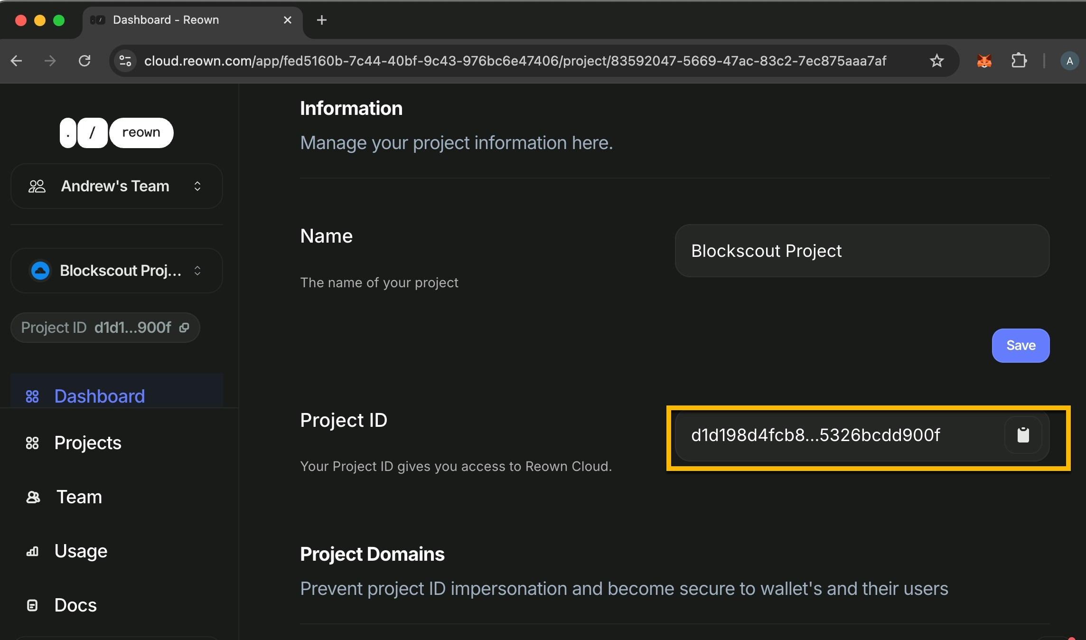
Task: Click the project Name input field
Action: tap(862, 251)
